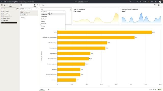Select the Canvas 1 tab
The height and width of the screenshot is (91, 163).
pos(42,89)
